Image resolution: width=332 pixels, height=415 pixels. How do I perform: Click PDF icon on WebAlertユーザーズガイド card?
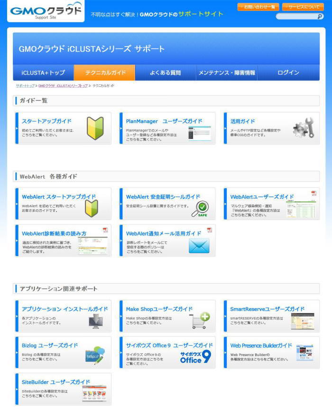[314, 194]
